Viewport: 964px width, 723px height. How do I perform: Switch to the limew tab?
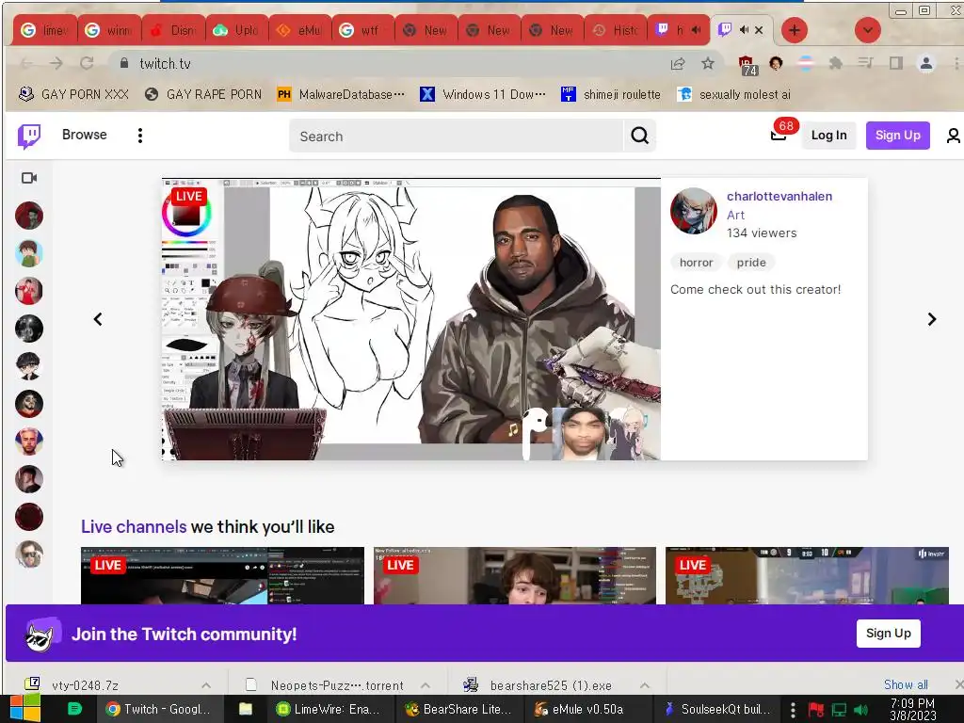44,30
